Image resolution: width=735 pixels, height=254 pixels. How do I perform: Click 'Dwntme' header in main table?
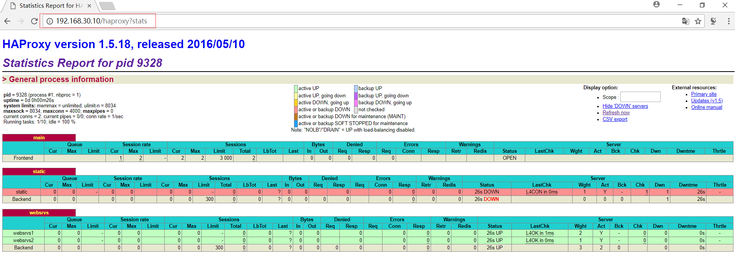686,151
